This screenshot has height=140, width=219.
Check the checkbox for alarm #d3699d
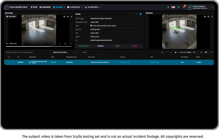coord(9,62)
